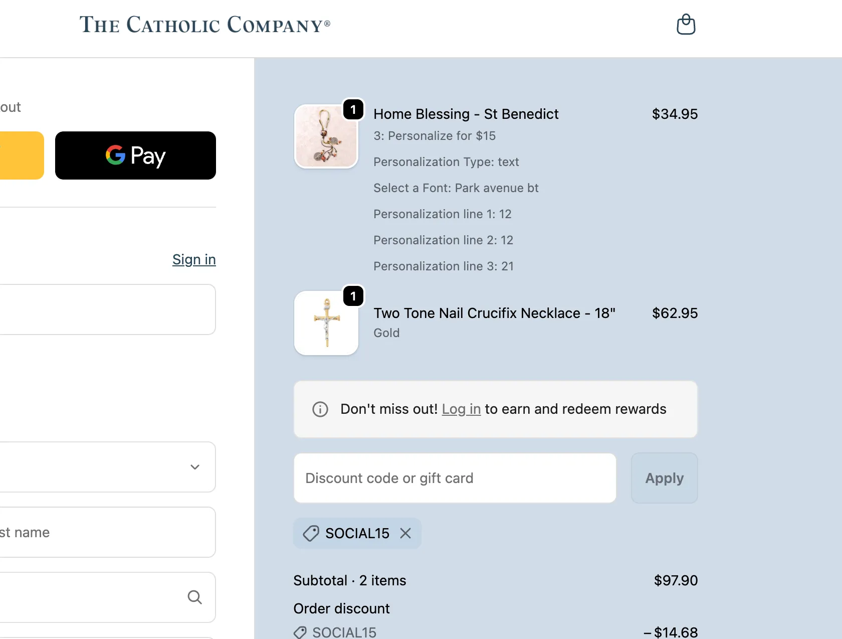This screenshot has height=639, width=842.
Task: Open the shopping bag cart icon
Action: tap(686, 24)
